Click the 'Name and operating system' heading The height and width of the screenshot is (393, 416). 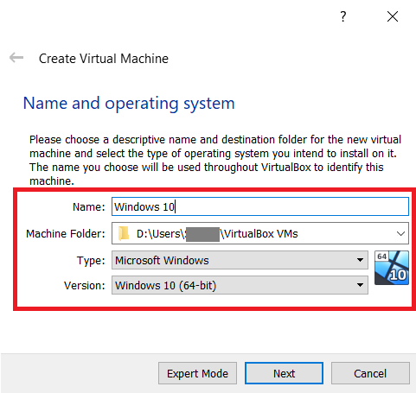click(129, 104)
